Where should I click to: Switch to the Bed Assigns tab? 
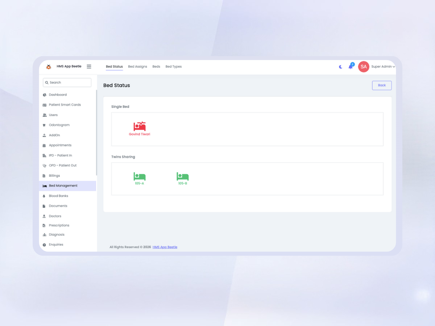point(137,67)
